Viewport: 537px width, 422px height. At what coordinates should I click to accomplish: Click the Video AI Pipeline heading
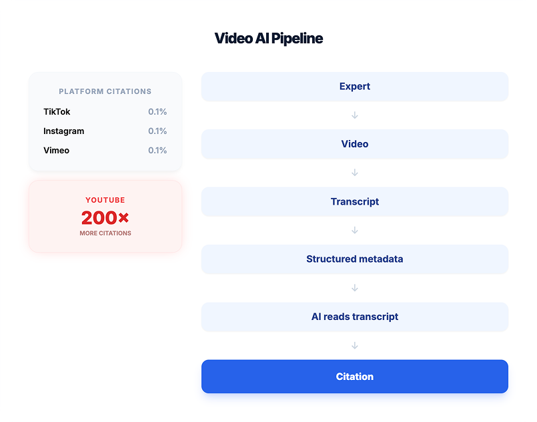coord(268,38)
